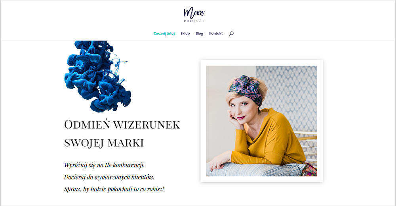Click the handwritten Moon word in logo
396x206 pixels.
click(x=194, y=13)
